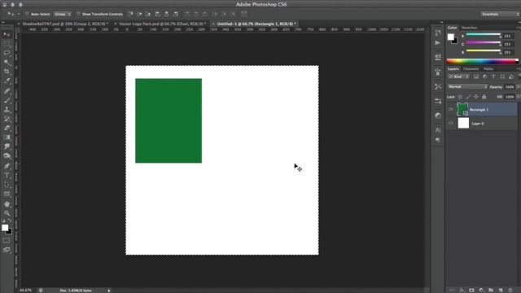Toggle the filter for type layers

493,77
